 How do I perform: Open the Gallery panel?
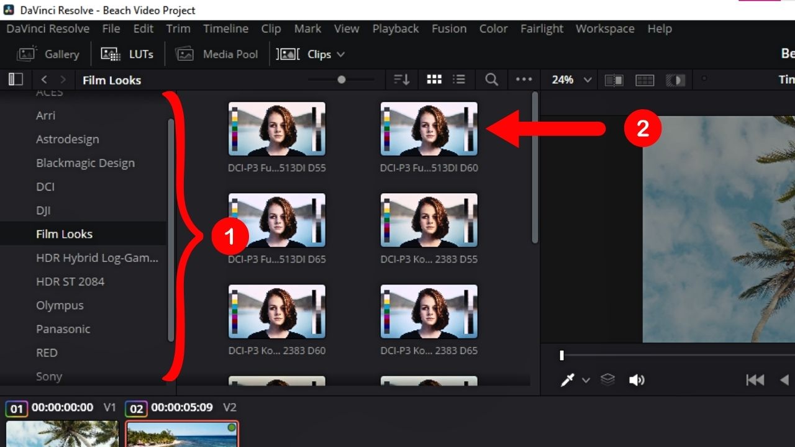[x=48, y=54]
